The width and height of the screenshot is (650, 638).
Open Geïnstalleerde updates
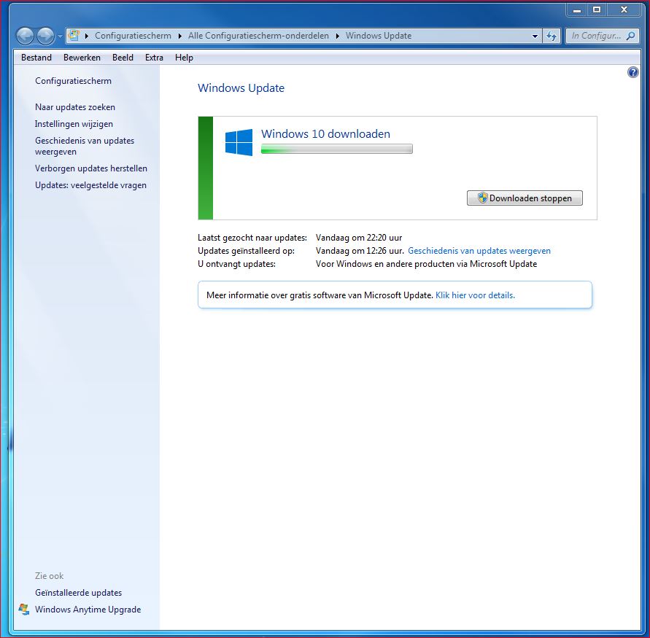[78, 592]
